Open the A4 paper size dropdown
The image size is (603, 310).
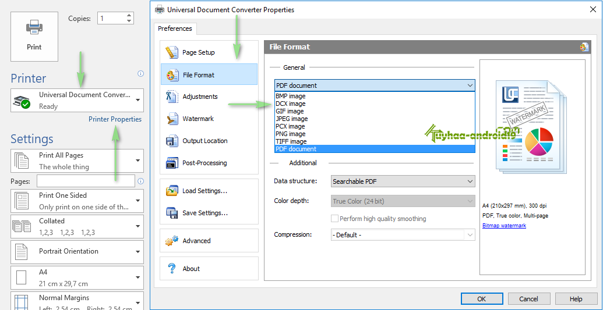point(77,277)
